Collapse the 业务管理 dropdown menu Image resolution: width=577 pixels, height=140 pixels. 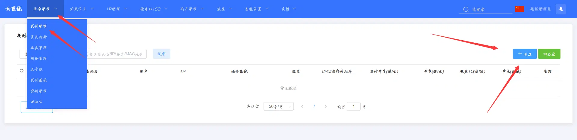click(45, 9)
